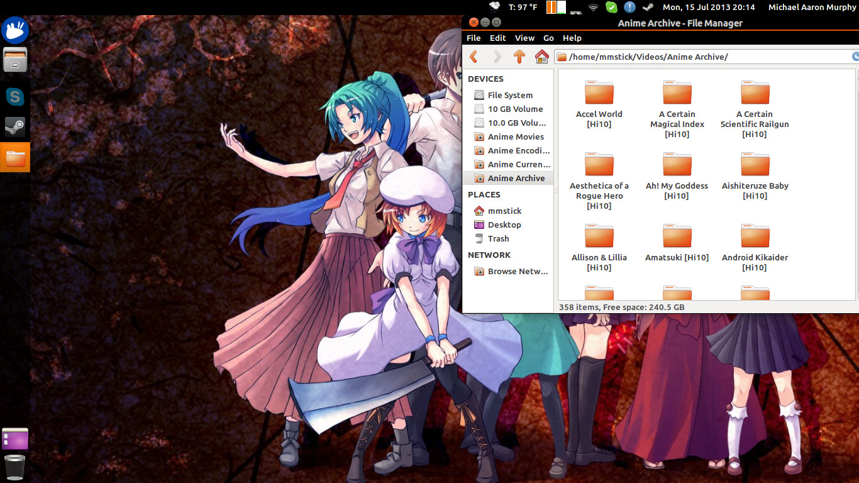The height and width of the screenshot is (483, 859).
Task: Open the orange system load monitor graph
Action: [556, 7]
